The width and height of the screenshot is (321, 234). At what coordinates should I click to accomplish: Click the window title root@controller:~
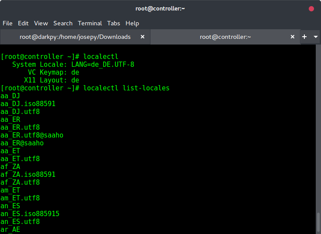coord(160,9)
